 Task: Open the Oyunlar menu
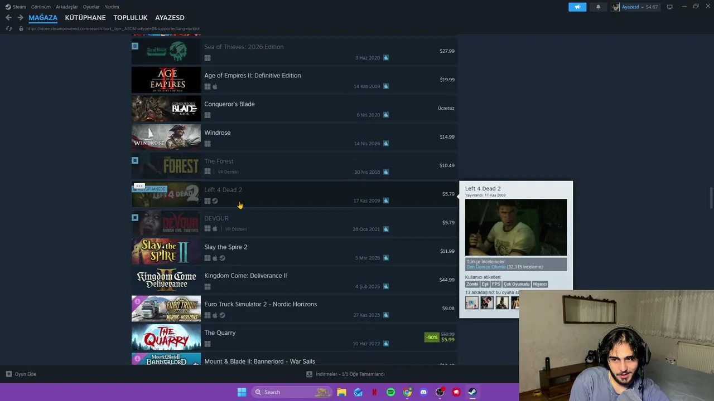click(91, 7)
